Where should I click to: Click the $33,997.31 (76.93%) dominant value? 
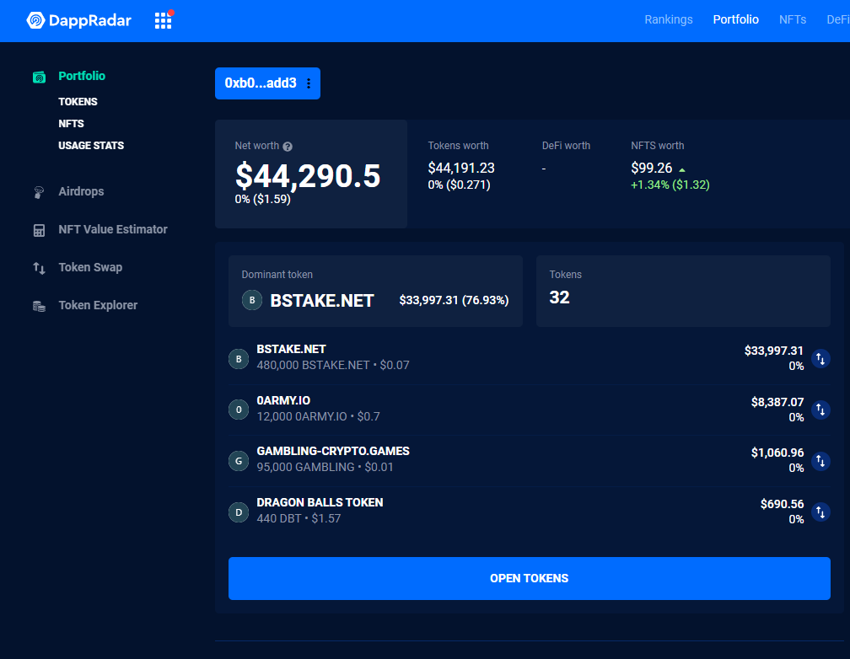coord(454,300)
